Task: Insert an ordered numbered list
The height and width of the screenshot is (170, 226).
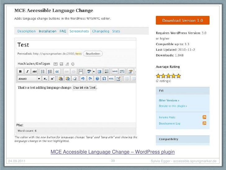Action: point(50,71)
